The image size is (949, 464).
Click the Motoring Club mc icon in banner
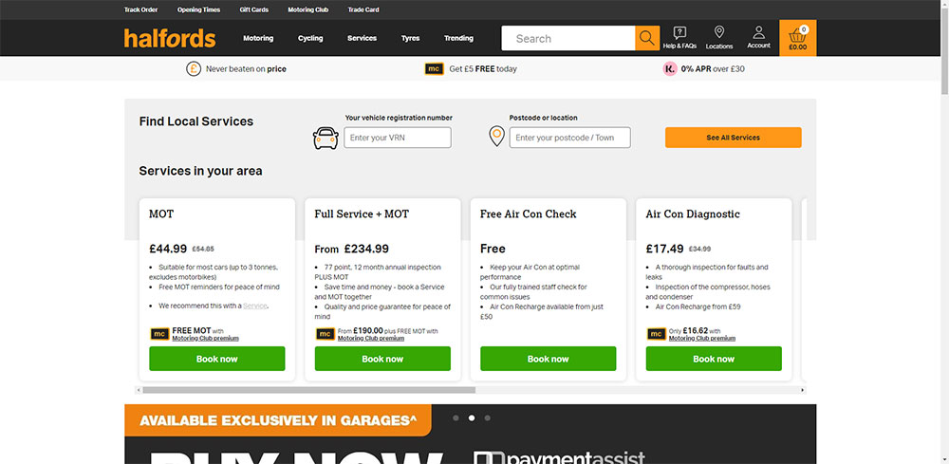coord(434,68)
